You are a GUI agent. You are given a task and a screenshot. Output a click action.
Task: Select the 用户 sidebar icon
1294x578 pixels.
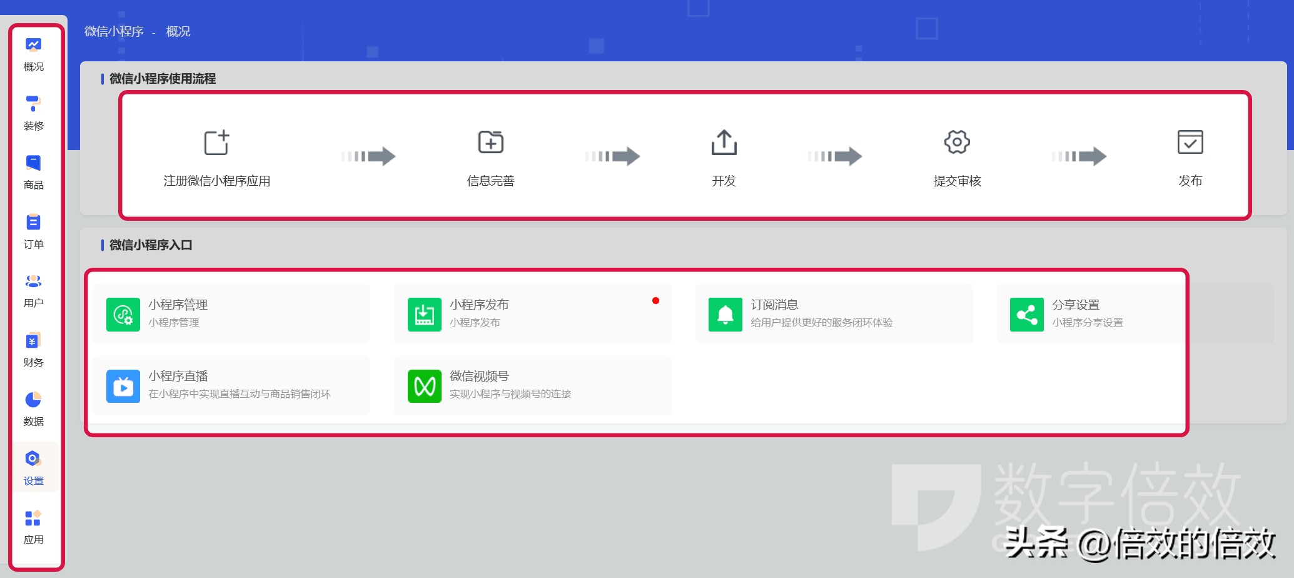coord(33,280)
